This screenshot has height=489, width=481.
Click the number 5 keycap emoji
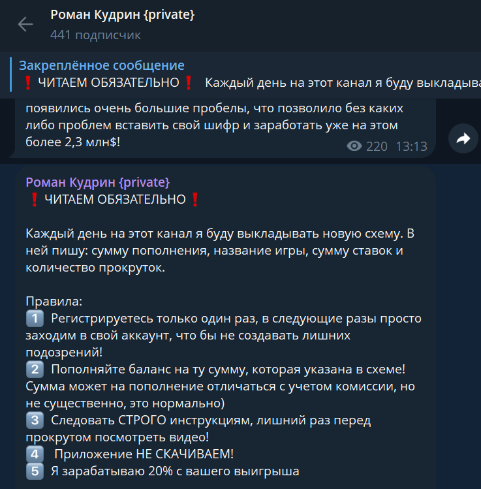35,471
